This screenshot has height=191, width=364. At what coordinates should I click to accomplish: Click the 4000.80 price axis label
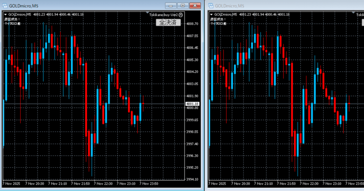[x=193, y=108]
